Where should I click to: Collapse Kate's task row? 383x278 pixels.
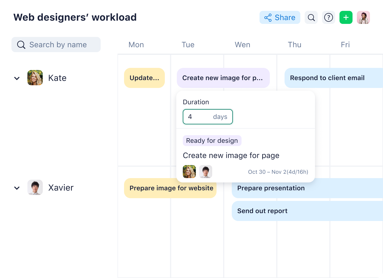[17, 78]
